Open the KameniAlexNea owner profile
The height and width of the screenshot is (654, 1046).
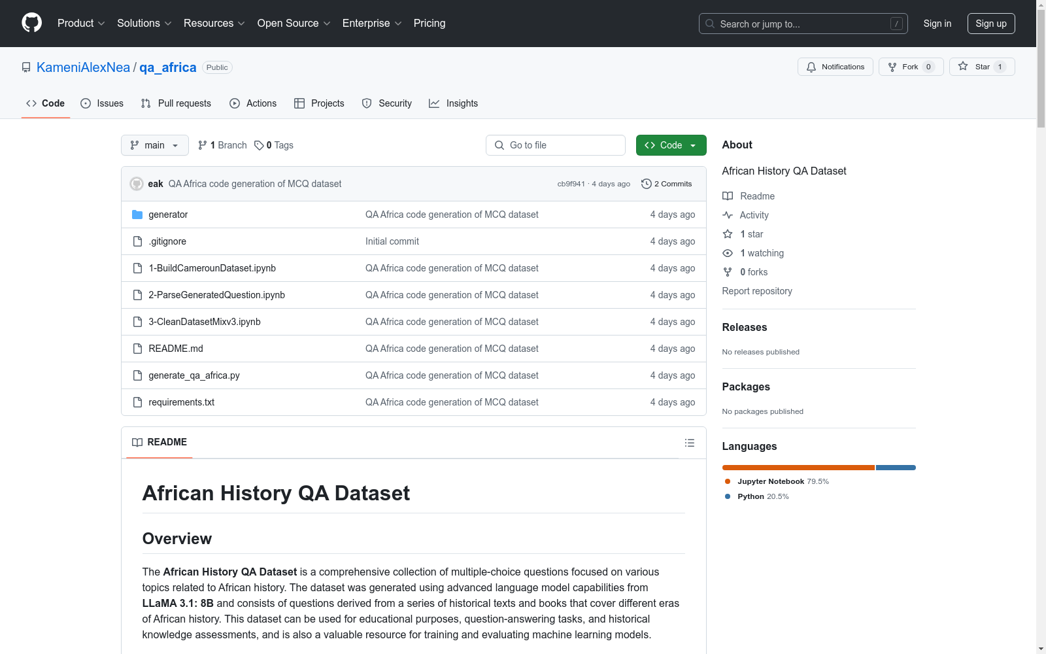click(x=83, y=67)
